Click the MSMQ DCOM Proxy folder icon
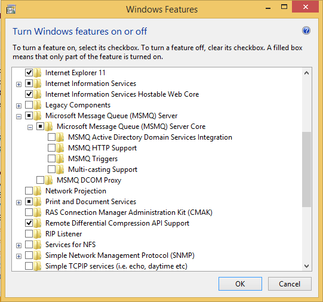The height and width of the screenshot is (302, 323). (x=49, y=180)
